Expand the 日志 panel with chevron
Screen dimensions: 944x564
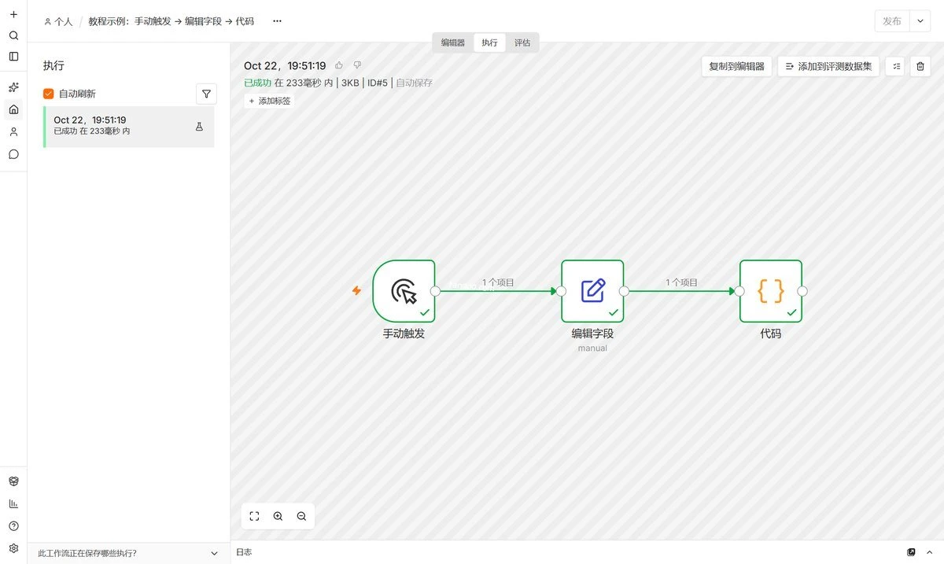pyautogui.click(x=929, y=552)
